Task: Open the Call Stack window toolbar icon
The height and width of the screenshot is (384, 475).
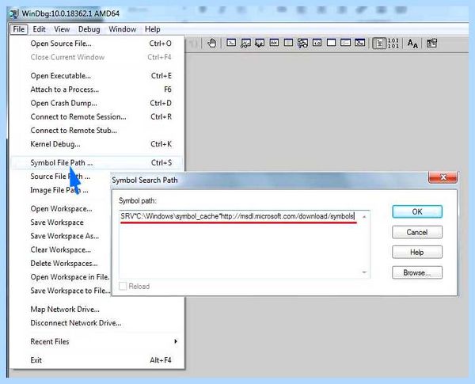Action: 302,44
